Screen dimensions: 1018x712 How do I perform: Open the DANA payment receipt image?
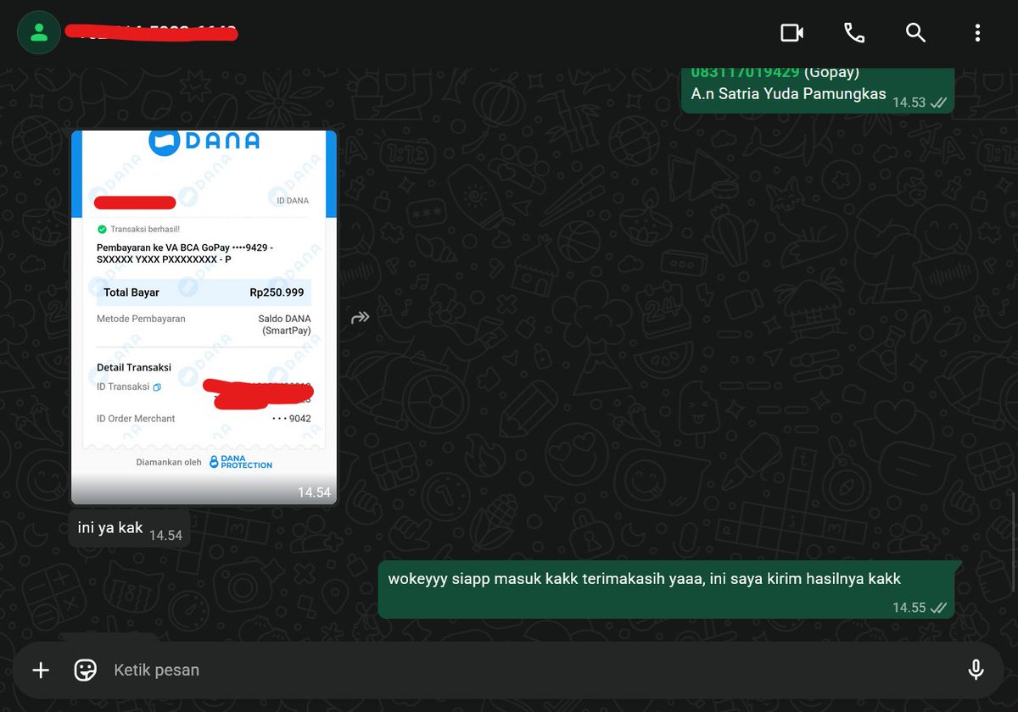click(x=204, y=317)
